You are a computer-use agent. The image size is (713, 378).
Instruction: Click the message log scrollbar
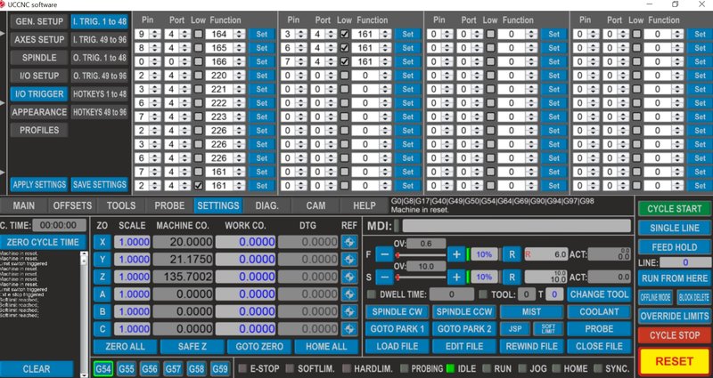point(84,314)
